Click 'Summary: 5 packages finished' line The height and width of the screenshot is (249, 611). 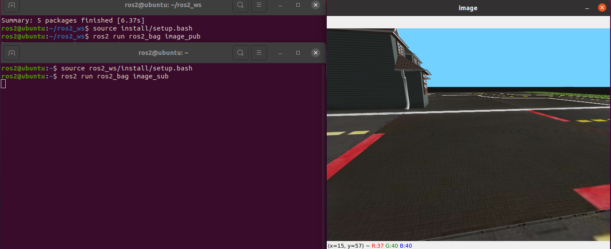point(73,20)
